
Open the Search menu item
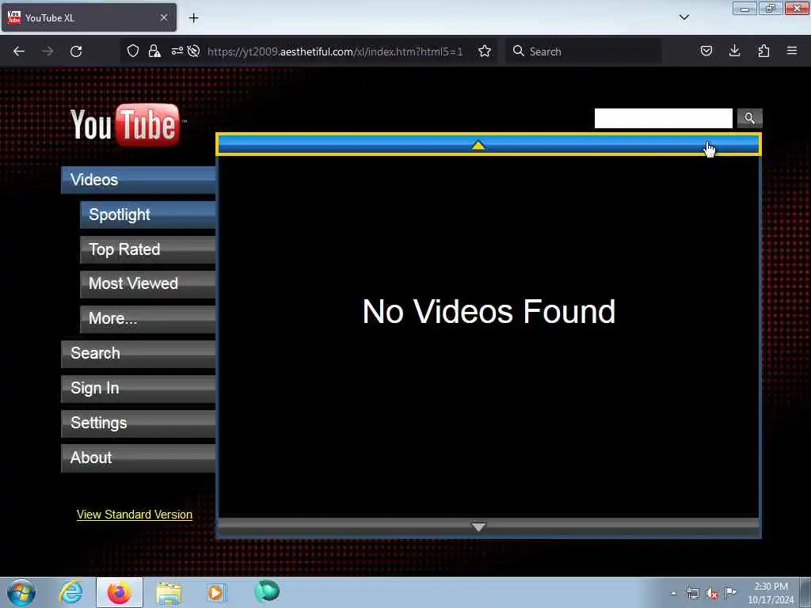coord(138,353)
